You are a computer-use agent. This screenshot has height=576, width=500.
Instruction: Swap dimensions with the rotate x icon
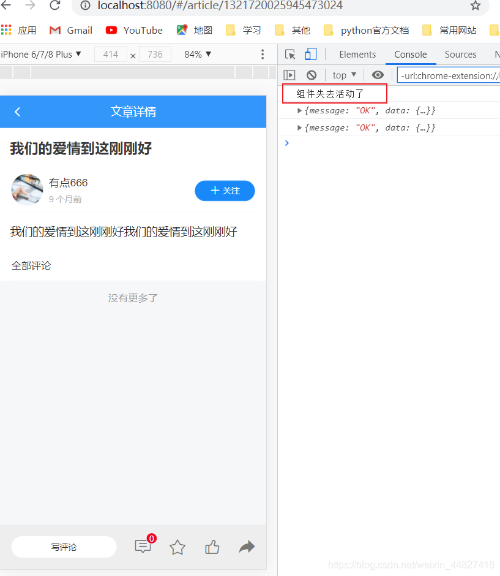coord(133,56)
